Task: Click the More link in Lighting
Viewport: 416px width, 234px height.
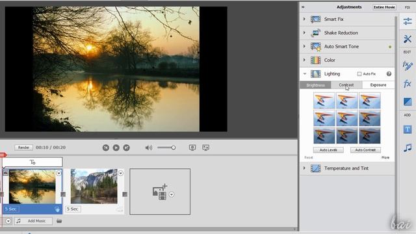Action: [385, 157]
